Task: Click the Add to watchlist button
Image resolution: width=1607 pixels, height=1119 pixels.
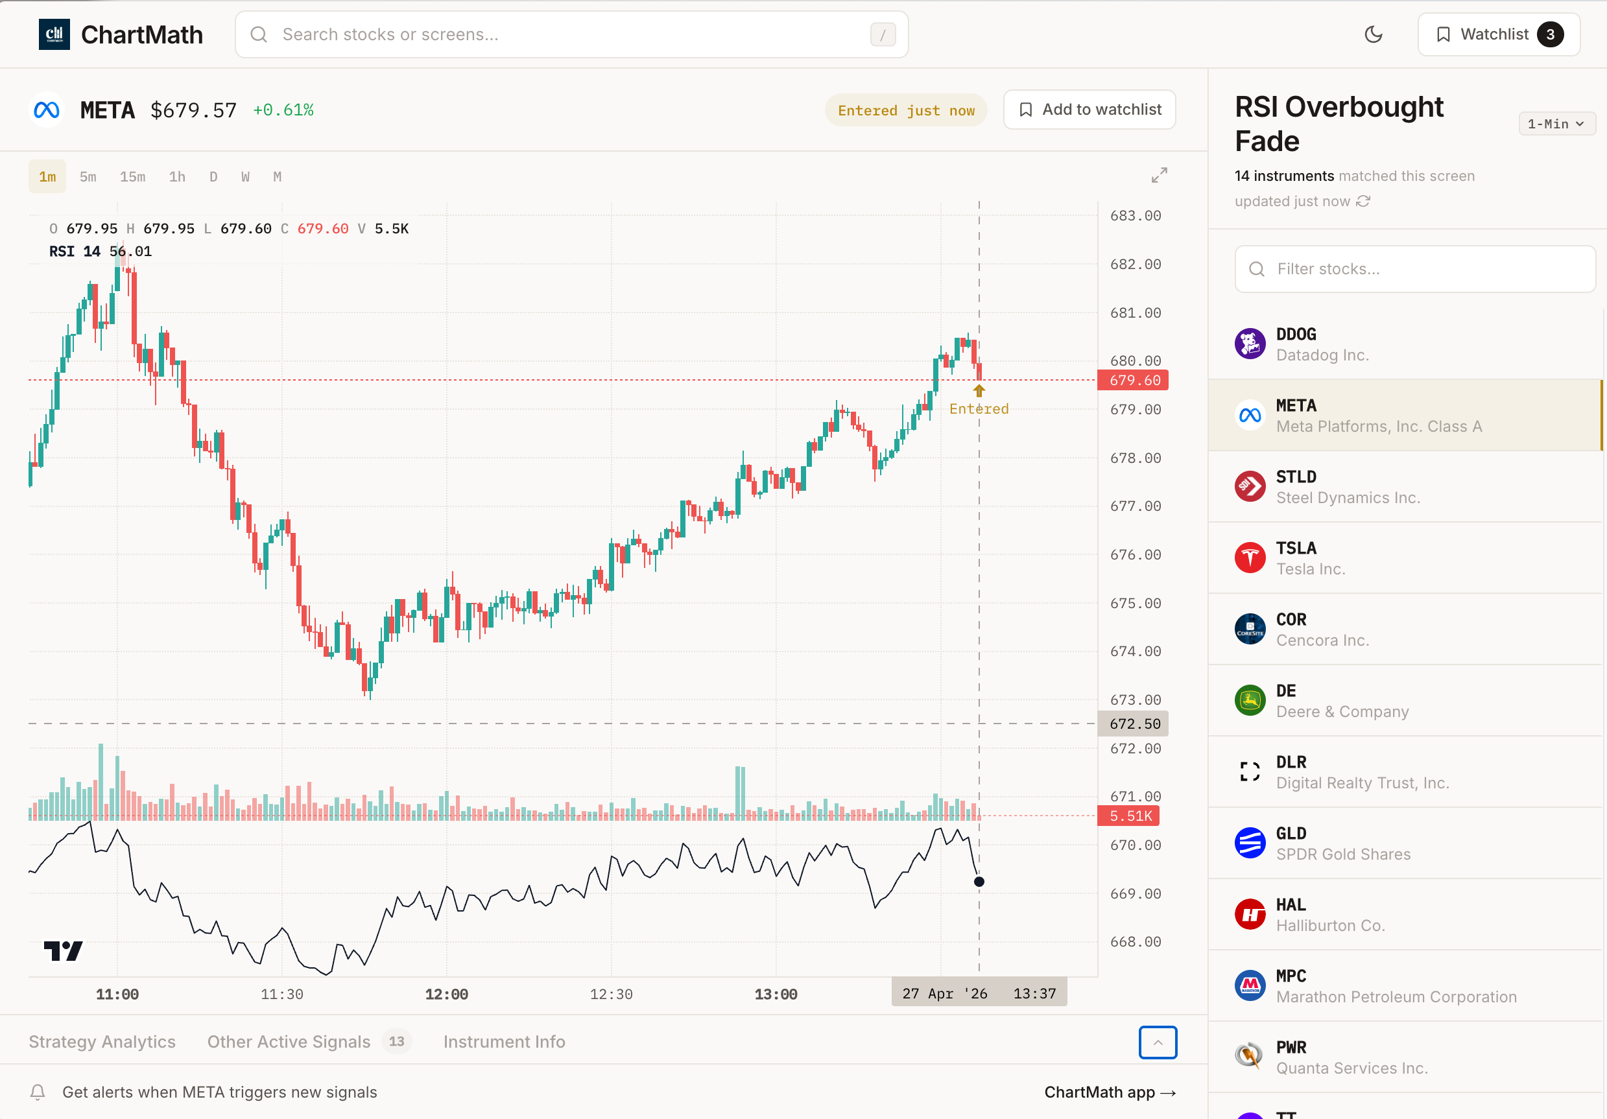Action: [x=1089, y=109]
